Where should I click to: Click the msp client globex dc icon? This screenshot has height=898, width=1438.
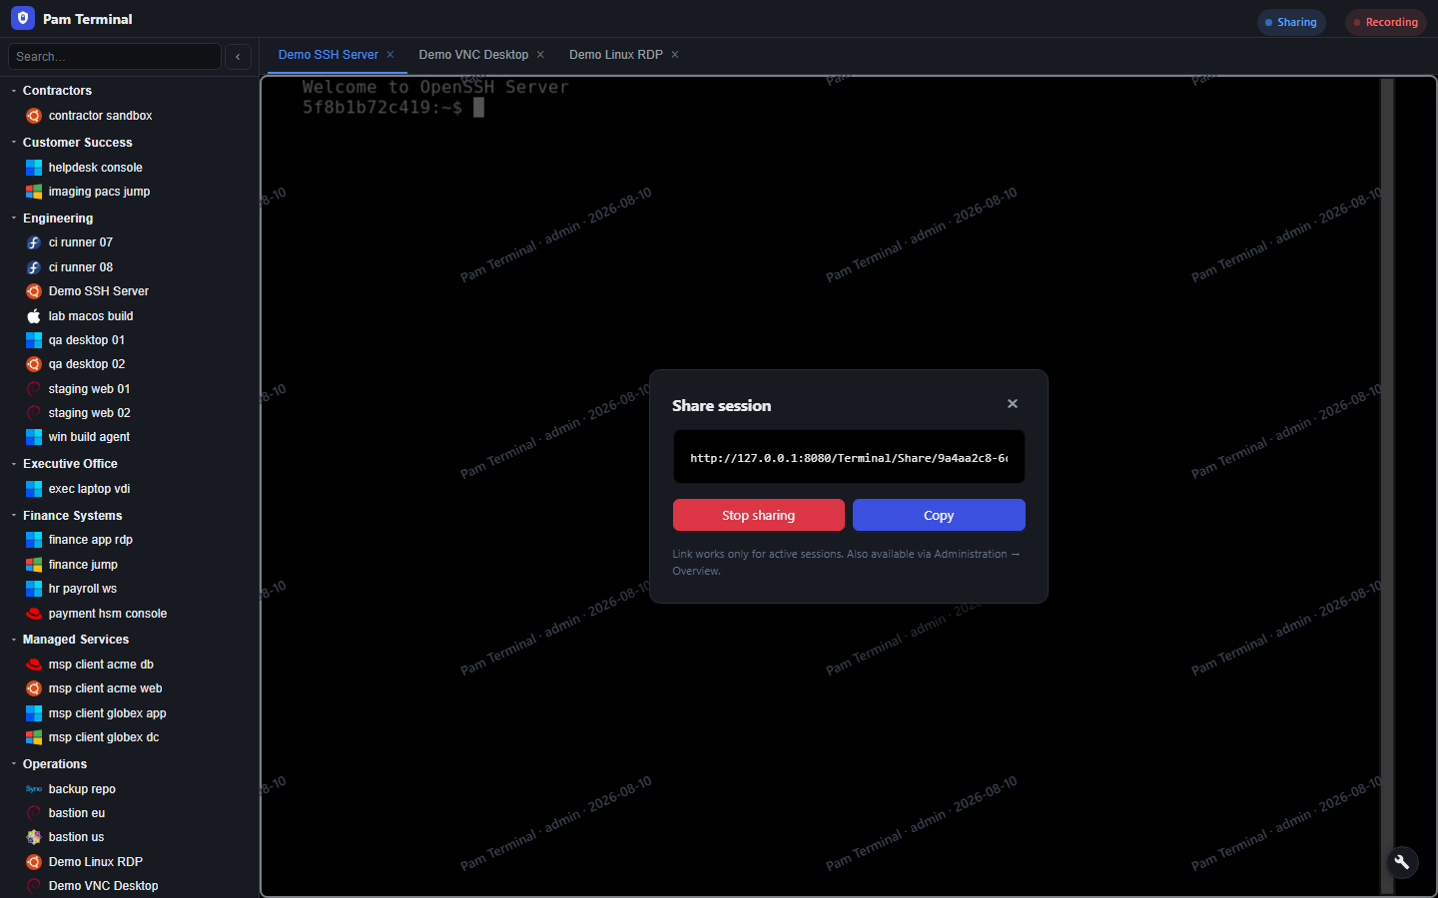34,737
